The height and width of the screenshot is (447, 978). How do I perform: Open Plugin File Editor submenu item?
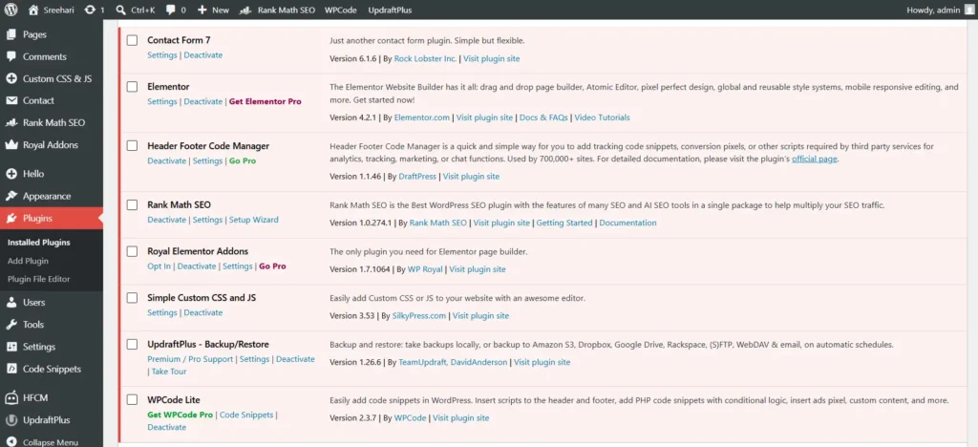[x=38, y=279]
